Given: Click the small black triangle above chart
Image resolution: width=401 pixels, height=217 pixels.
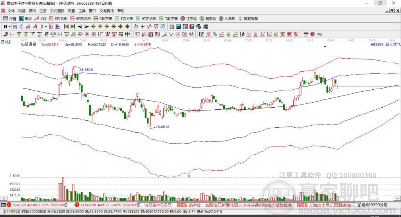Looking at the screenshot, I should pos(325,47).
